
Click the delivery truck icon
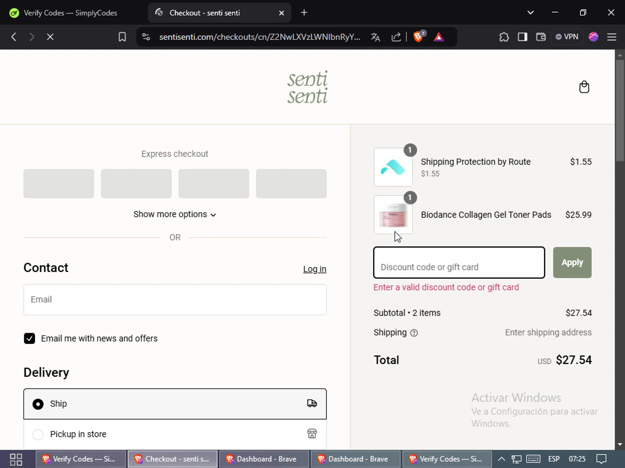[312, 404]
